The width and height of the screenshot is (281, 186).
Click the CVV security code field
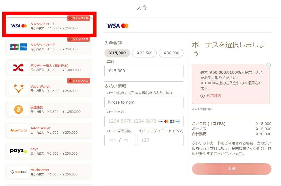[x=160, y=140]
